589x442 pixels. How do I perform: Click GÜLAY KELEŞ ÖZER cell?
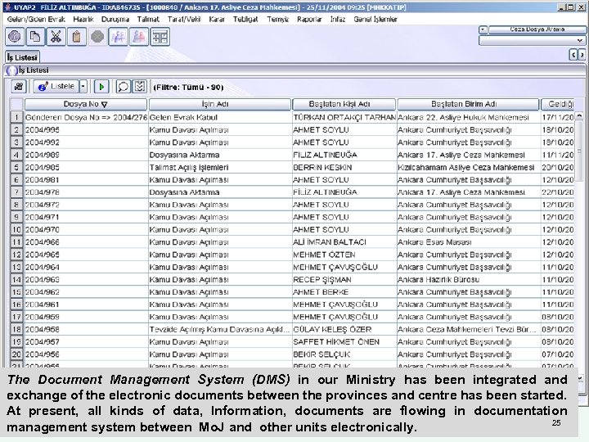click(x=344, y=329)
